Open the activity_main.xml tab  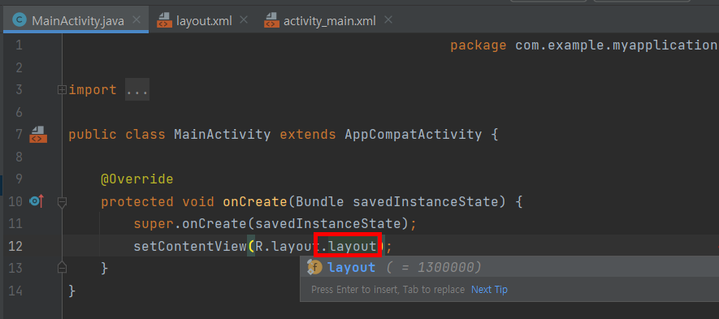click(x=329, y=20)
